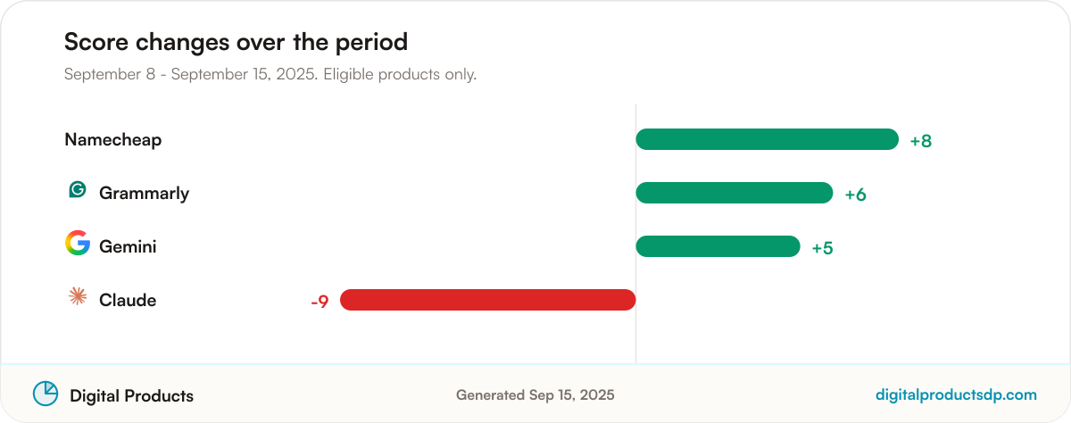Click the -9 value label
This screenshot has width=1071, height=423.
(x=320, y=302)
